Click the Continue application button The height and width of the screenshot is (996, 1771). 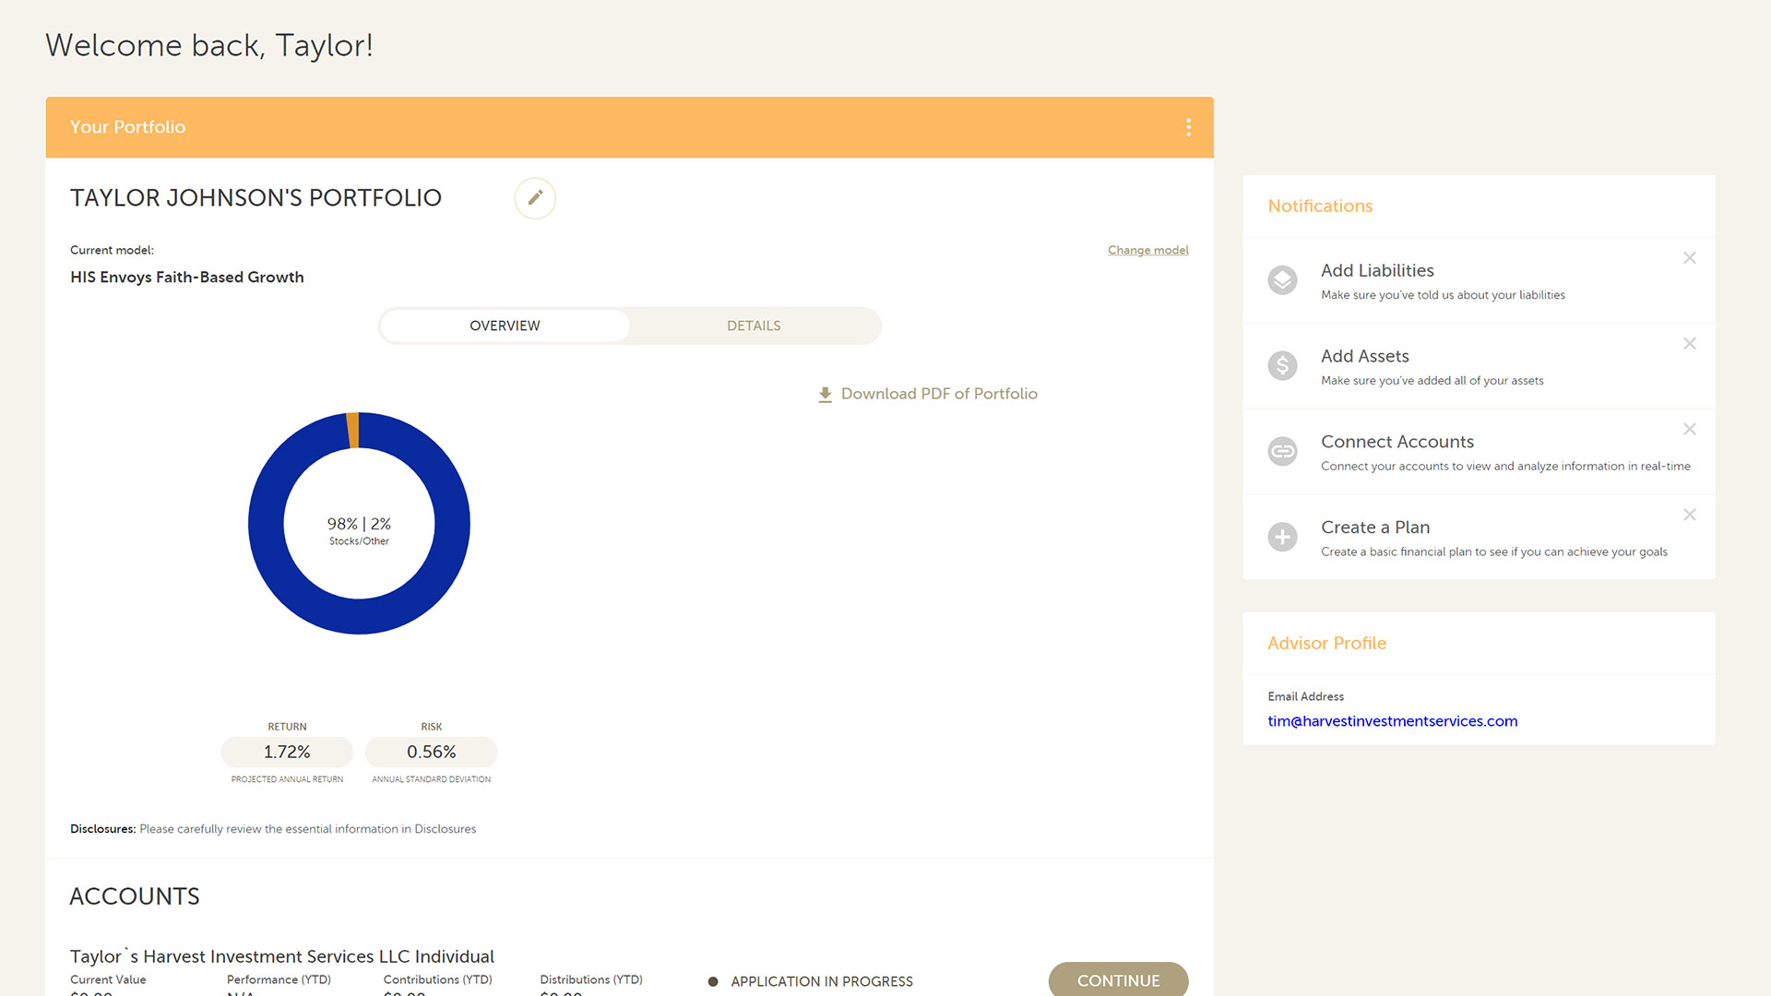click(1118, 979)
